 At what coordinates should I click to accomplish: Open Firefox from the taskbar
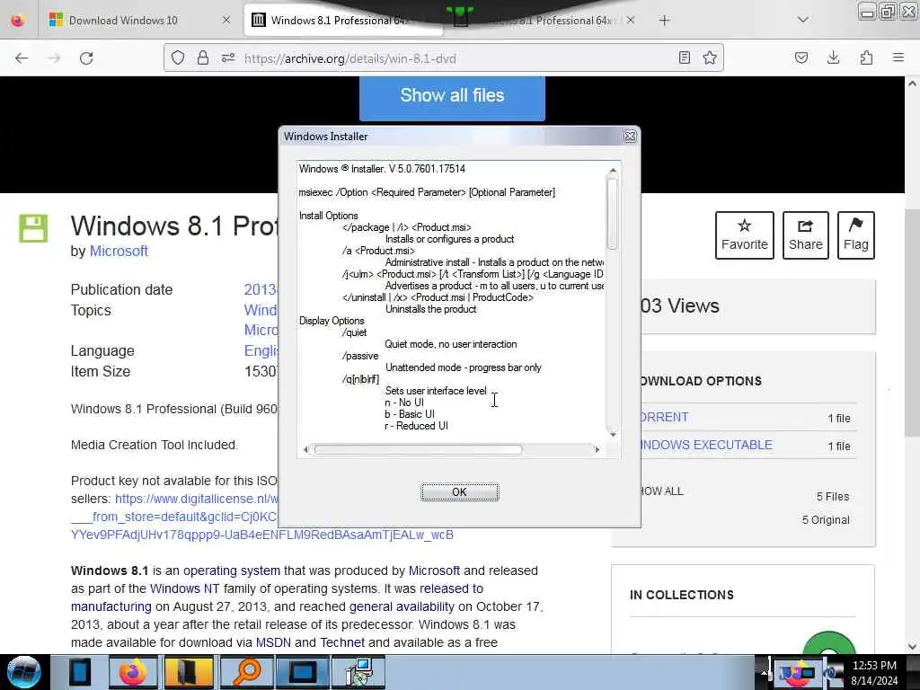pos(133,672)
